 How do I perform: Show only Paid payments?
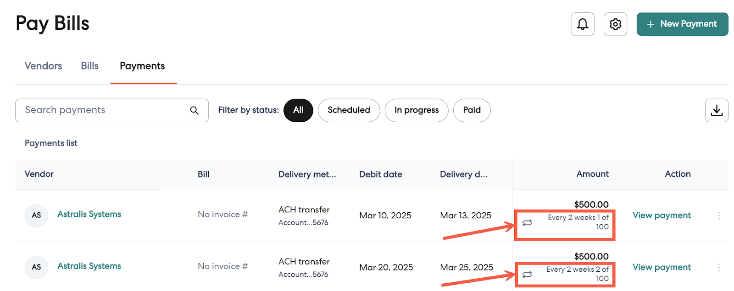coord(472,110)
